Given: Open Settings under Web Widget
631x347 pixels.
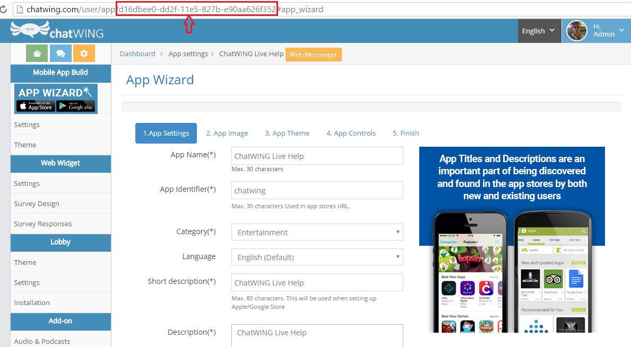Looking at the screenshot, I should point(60,183).
